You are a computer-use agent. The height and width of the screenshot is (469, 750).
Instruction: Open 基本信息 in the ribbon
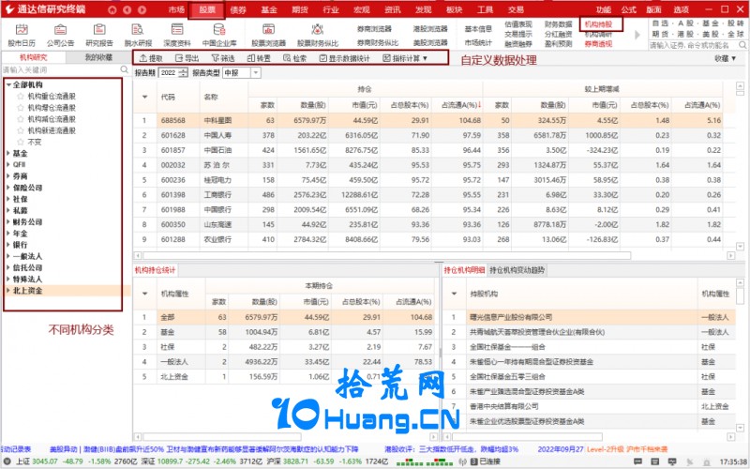point(478,29)
